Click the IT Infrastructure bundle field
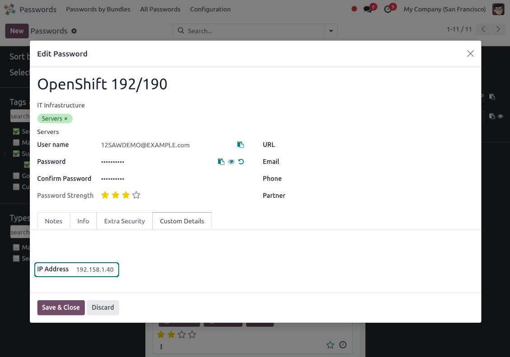Screen dimensions: 510x357 tap(61, 105)
